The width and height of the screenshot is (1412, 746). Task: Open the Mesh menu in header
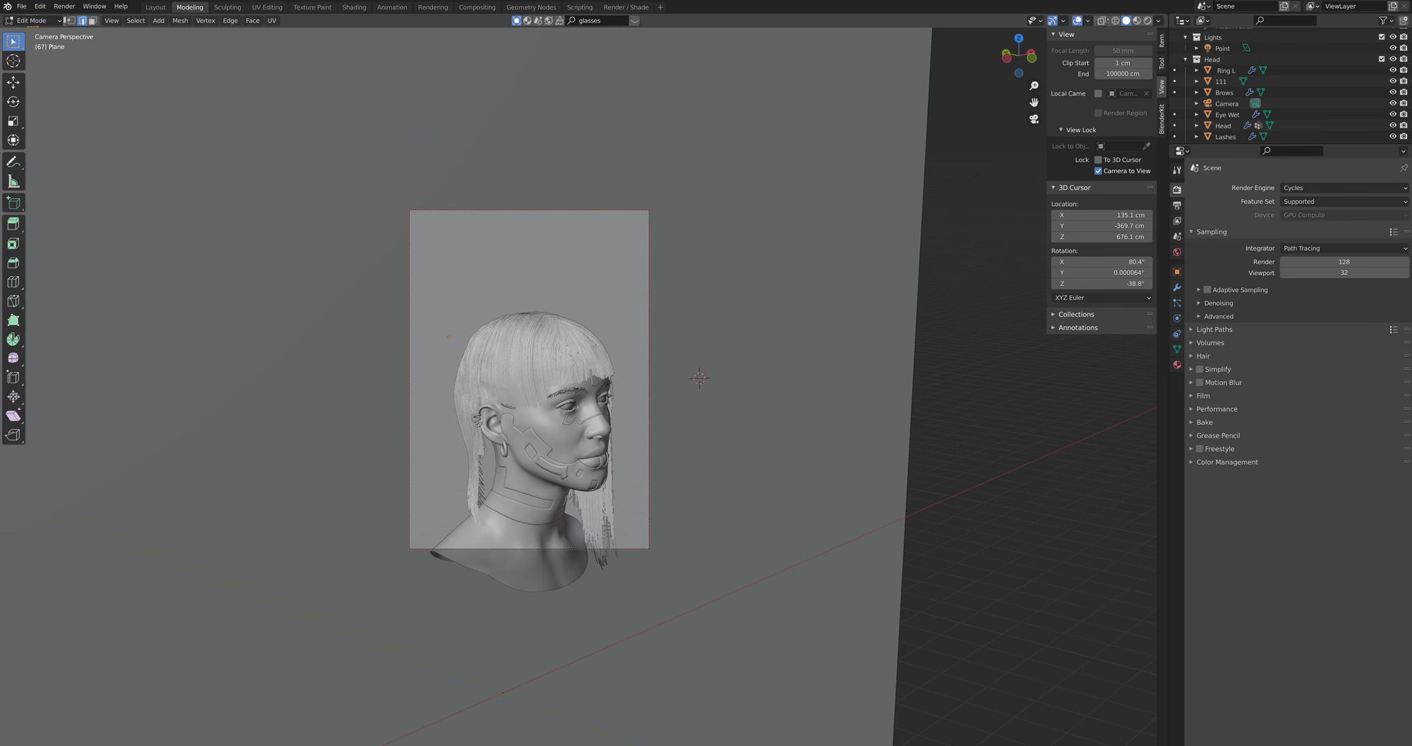tap(180, 21)
